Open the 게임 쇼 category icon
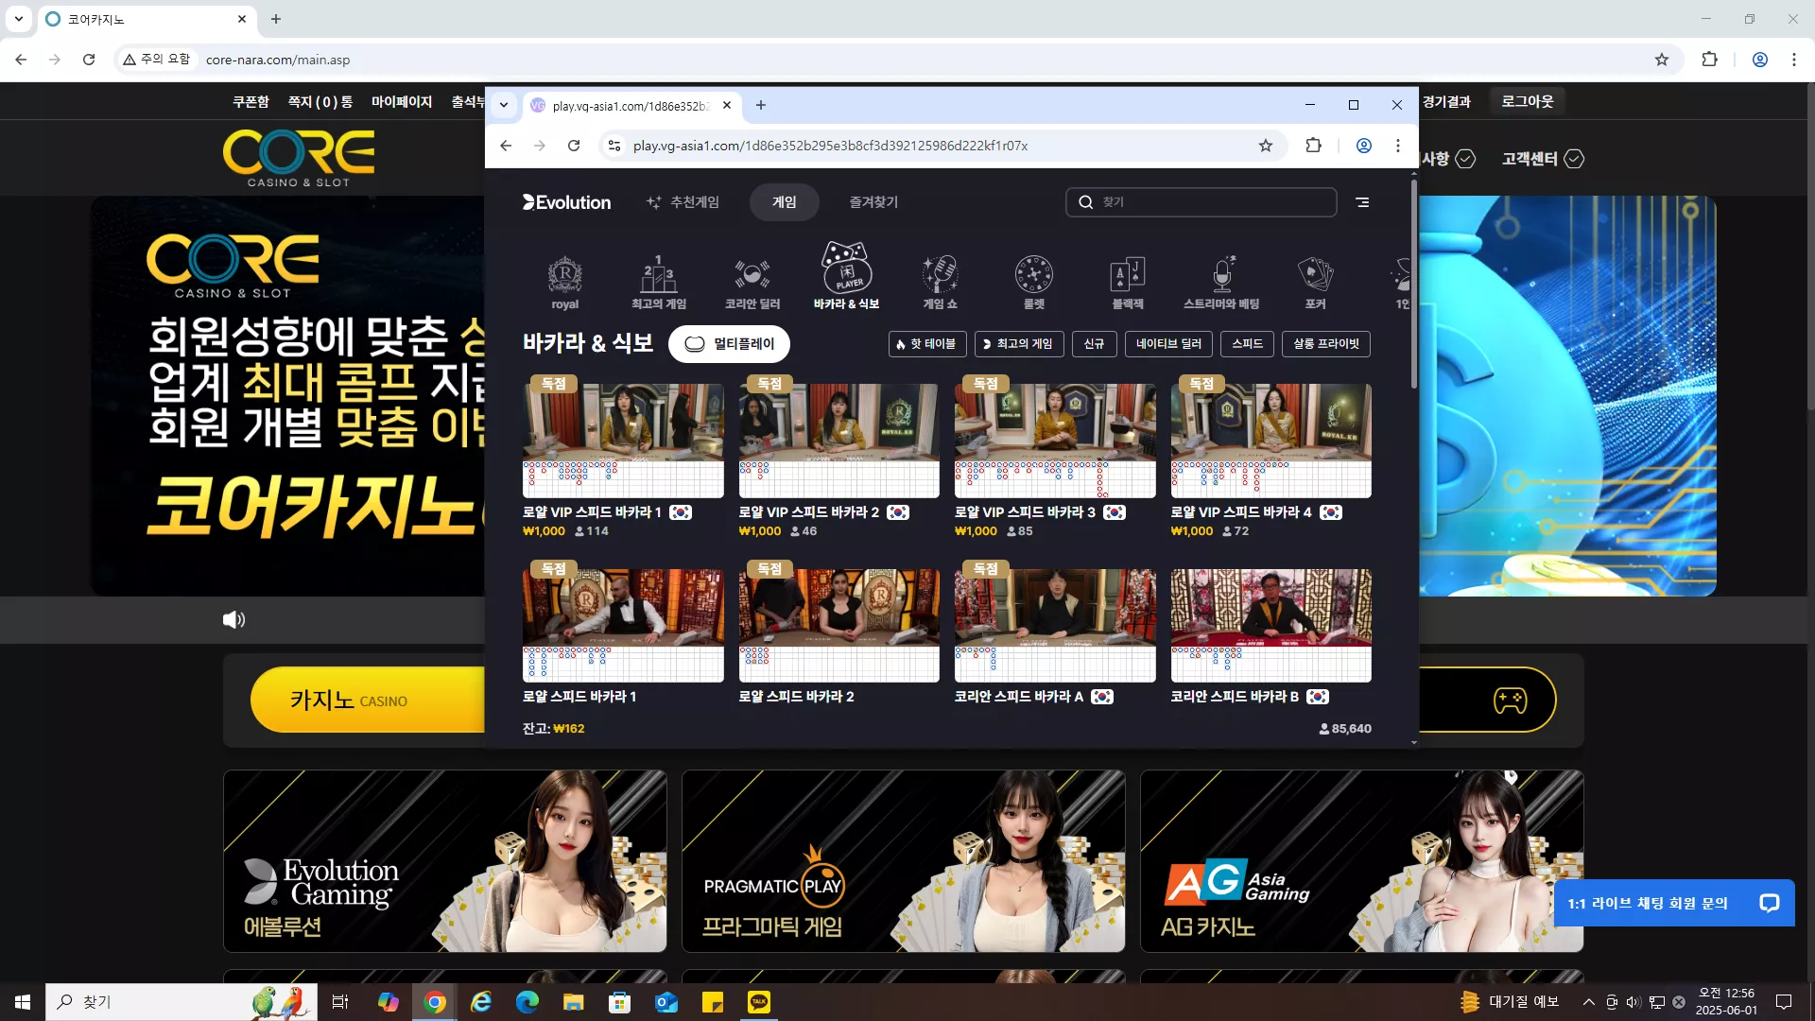Viewport: 1815px width, 1021px height. (941, 282)
